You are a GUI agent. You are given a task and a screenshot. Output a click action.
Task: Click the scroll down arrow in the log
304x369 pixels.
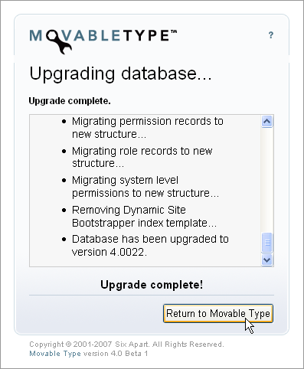coord(267,260)
